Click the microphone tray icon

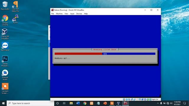click(161, 103)
